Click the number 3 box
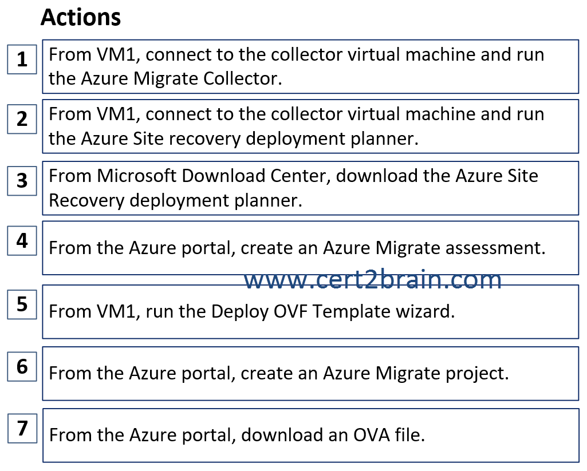 pos(22,181)
